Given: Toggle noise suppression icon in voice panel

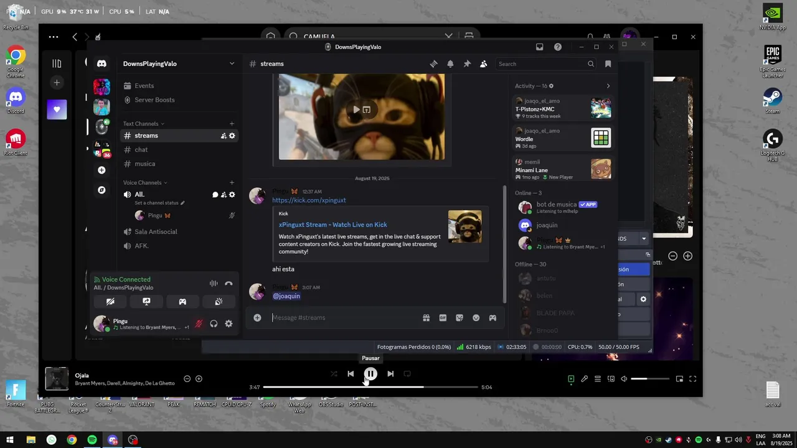Looking at the screenshot, I should tap(214, 283).
